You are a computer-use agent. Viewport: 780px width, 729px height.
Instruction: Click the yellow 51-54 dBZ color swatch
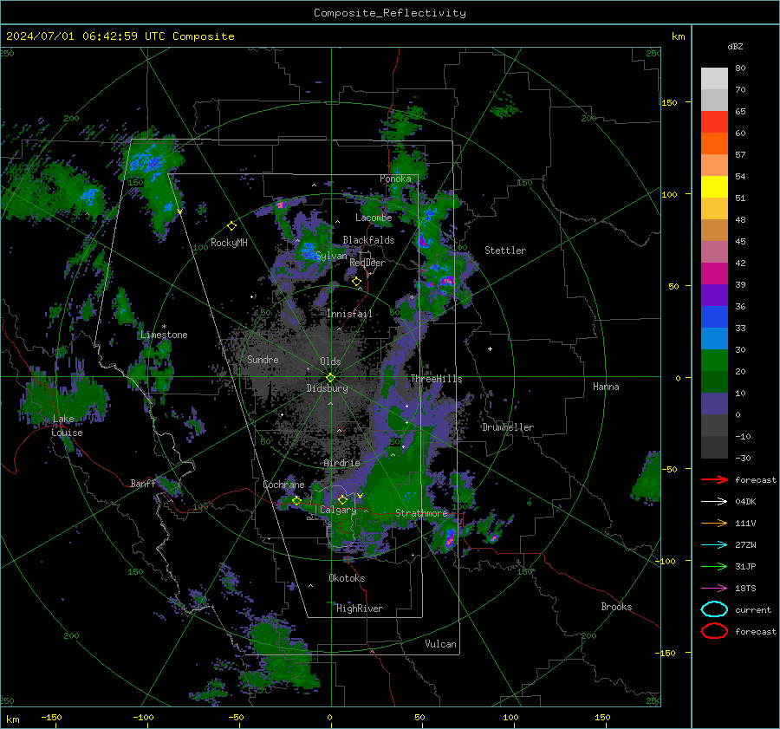(x=714, y=186)
